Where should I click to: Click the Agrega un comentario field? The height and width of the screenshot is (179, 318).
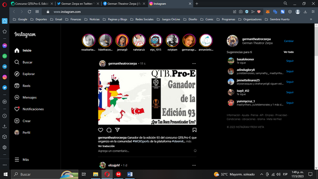click(145, 151)
